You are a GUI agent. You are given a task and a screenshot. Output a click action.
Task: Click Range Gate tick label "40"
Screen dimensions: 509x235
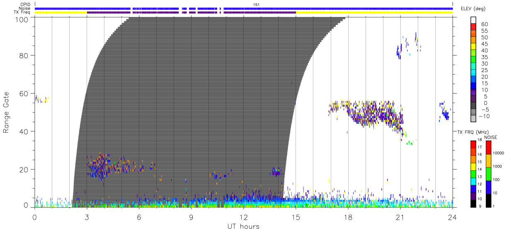[x=24, y=131]
